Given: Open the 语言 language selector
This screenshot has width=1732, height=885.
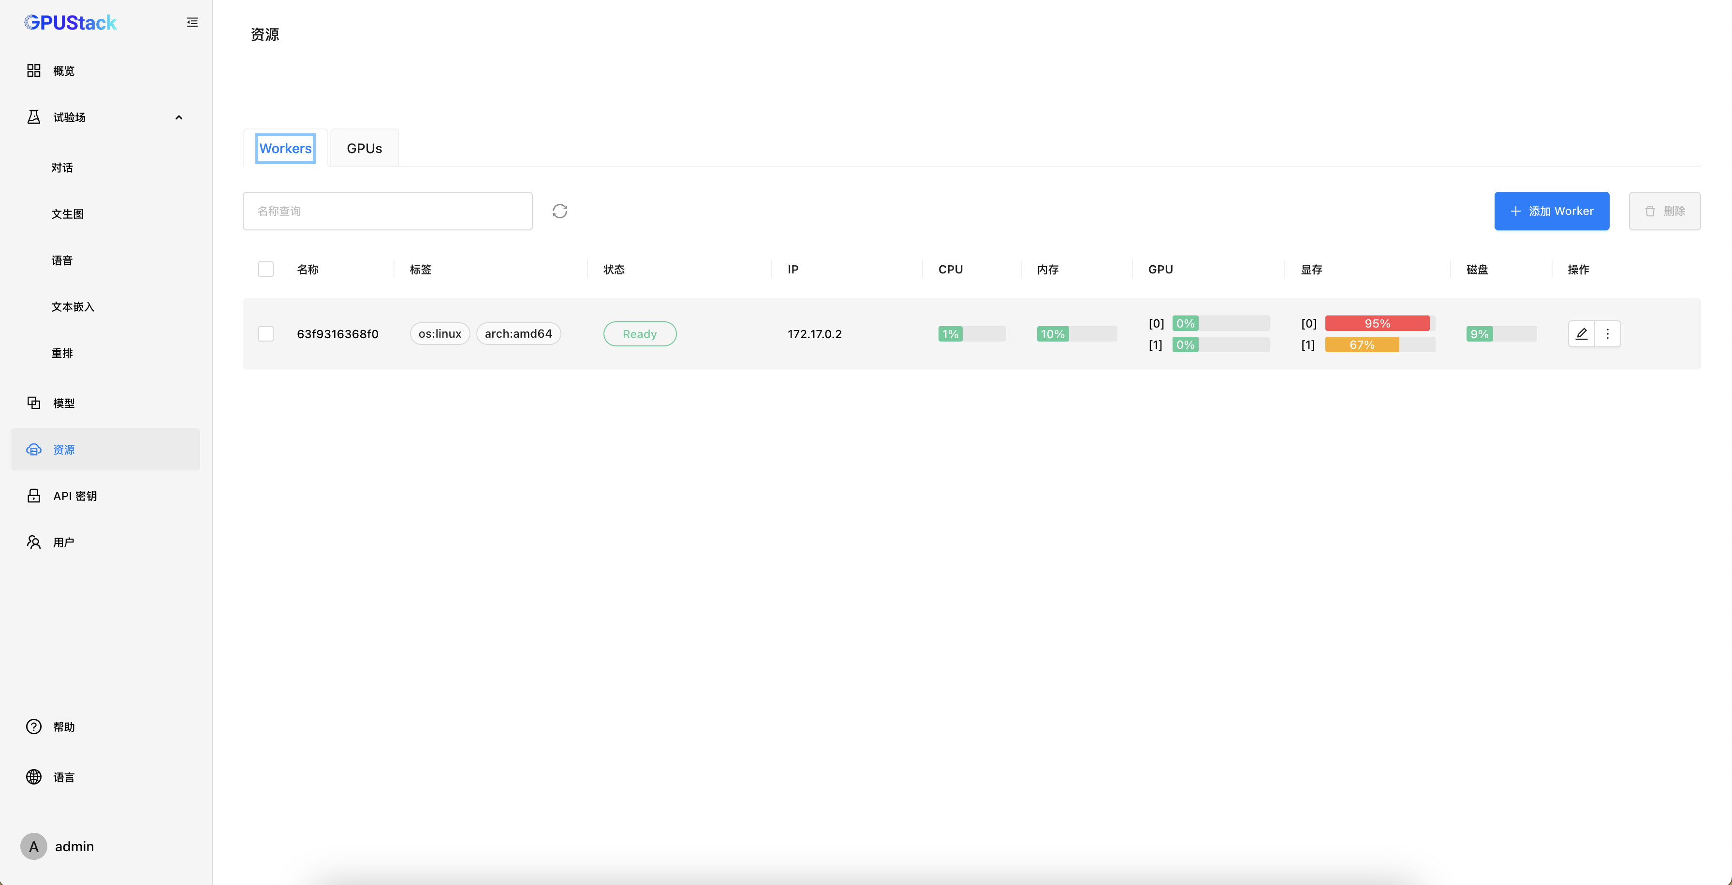Looking at the screenshot, I should (64, 777).
